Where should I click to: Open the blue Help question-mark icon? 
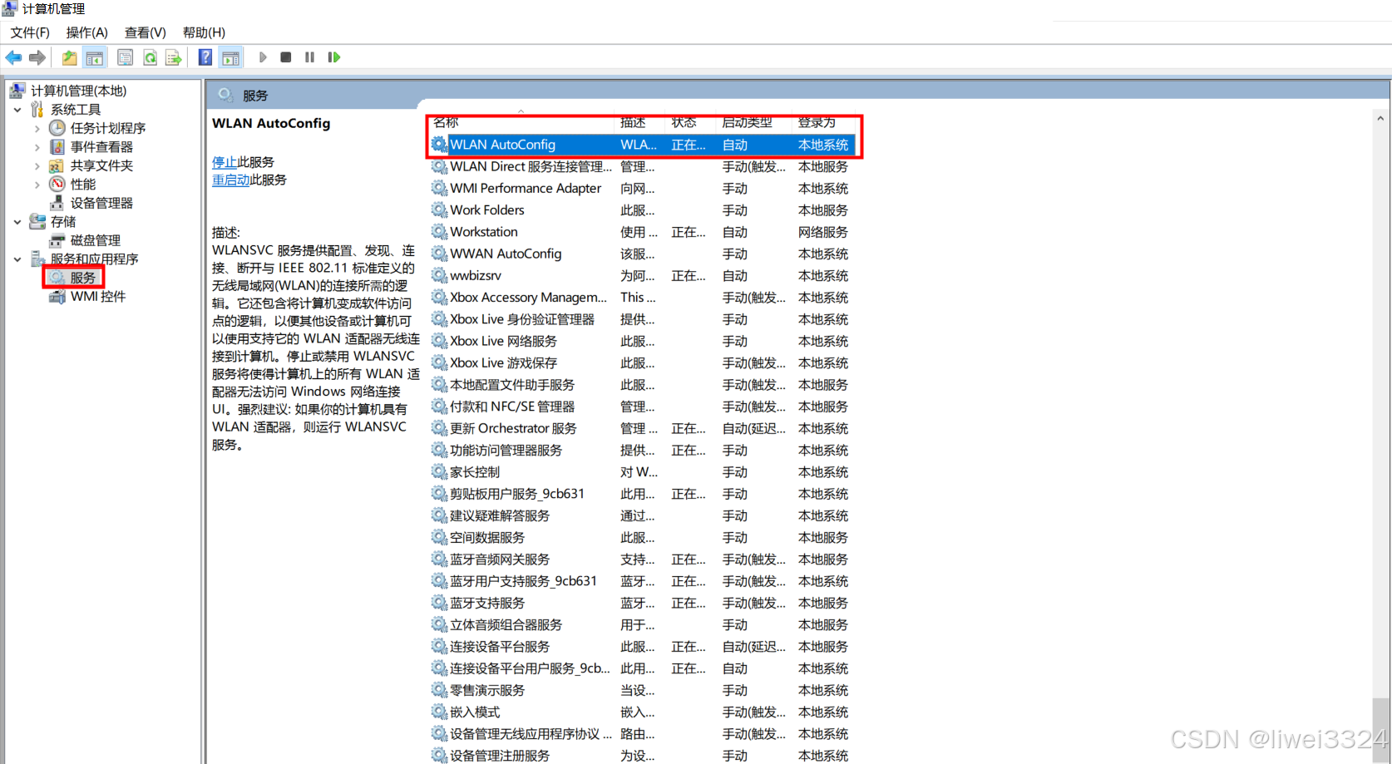(x=205, y=57)
